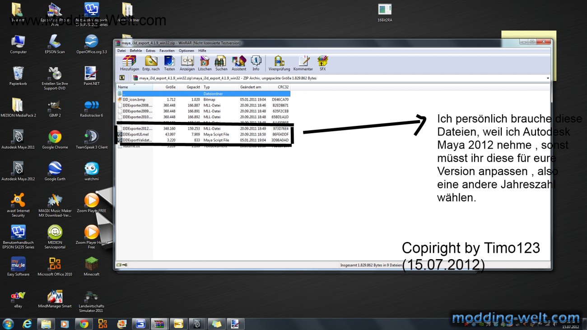Click the EPSON Scan desktop icon
587x330 pixels.
55,44
